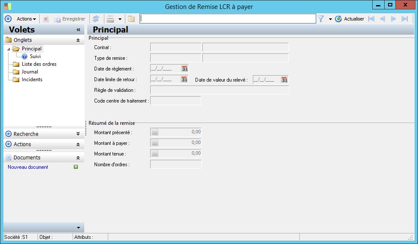Open the Suivi tree item
Viewport: 418px width, 244px height.
tap(35, 56)
